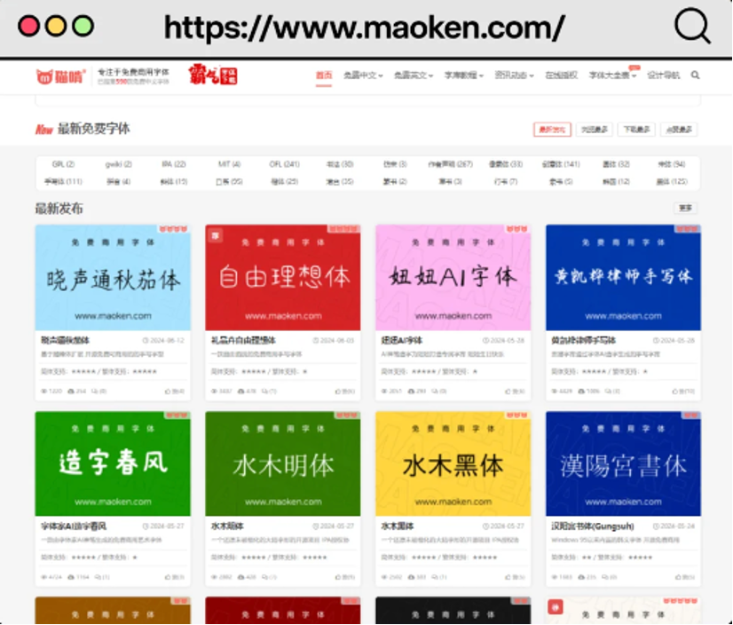Open the 在线授权 menu item

click(562, 75)
